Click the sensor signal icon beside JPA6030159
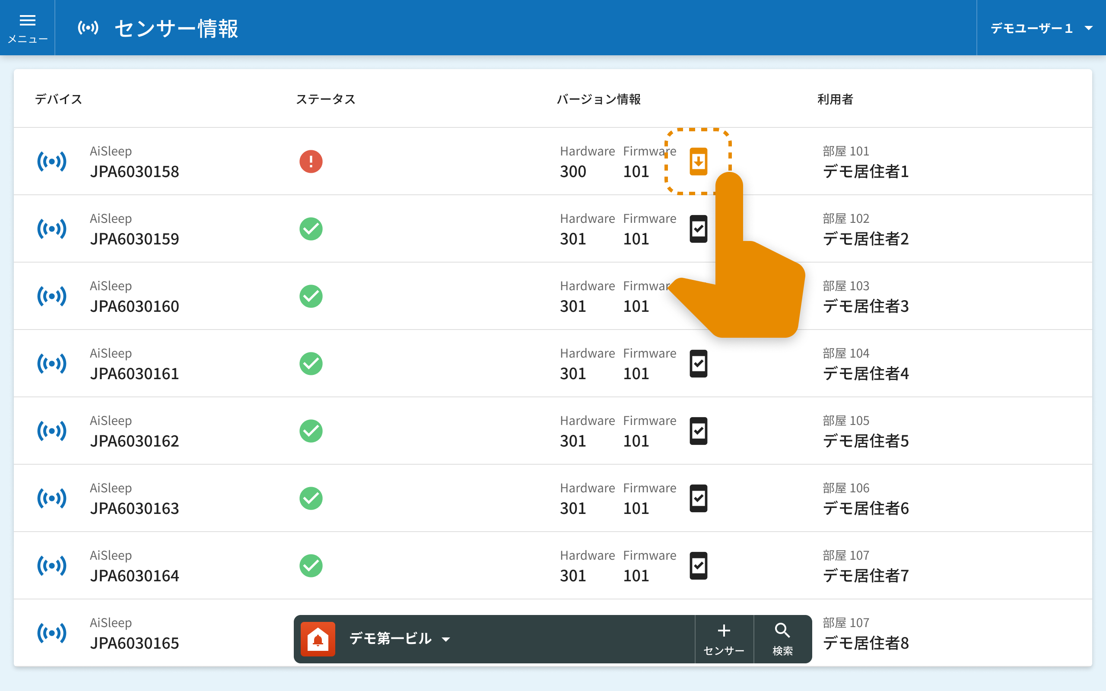Image resolution: width=1106 pixels, height=691 pixels. (52, 228)
